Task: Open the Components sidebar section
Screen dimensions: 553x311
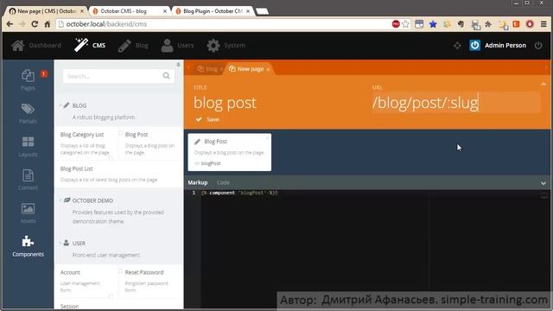Action: click(x=28, y=246)
